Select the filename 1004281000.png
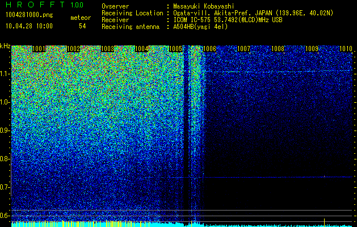The height and width of the screenshot is (227, 357). click(x=30, y=15)
